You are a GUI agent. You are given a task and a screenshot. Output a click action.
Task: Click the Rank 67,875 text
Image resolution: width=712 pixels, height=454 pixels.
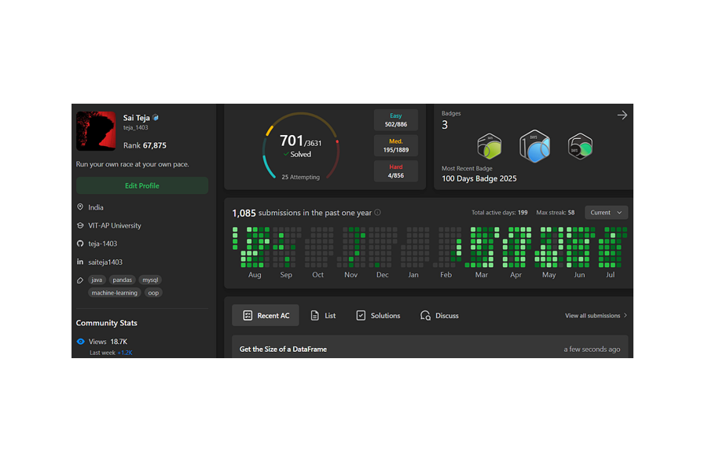point(145,146)
